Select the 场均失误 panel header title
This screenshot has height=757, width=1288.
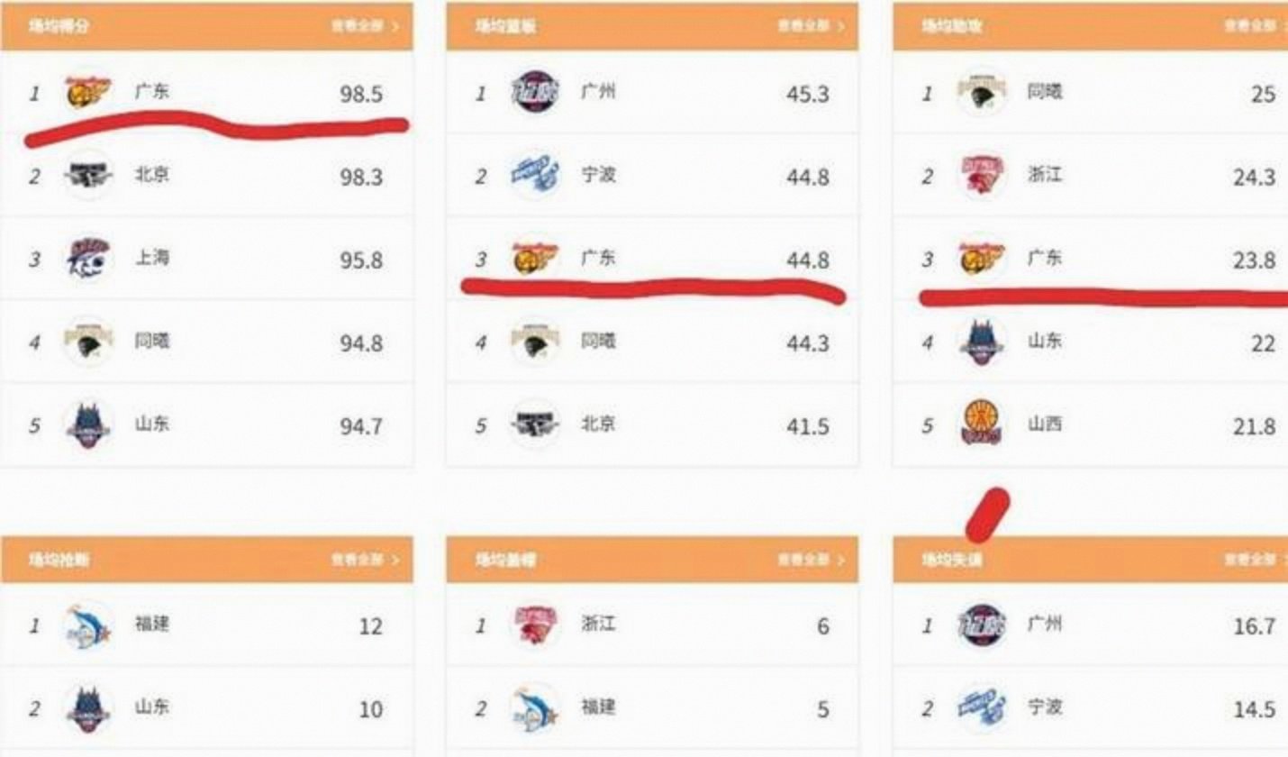(951, 561)
